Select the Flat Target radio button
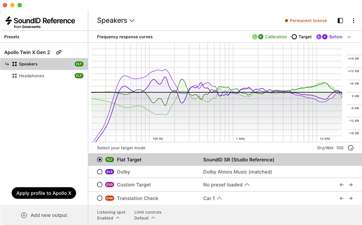362x225 pixels. tap(100, 159)
